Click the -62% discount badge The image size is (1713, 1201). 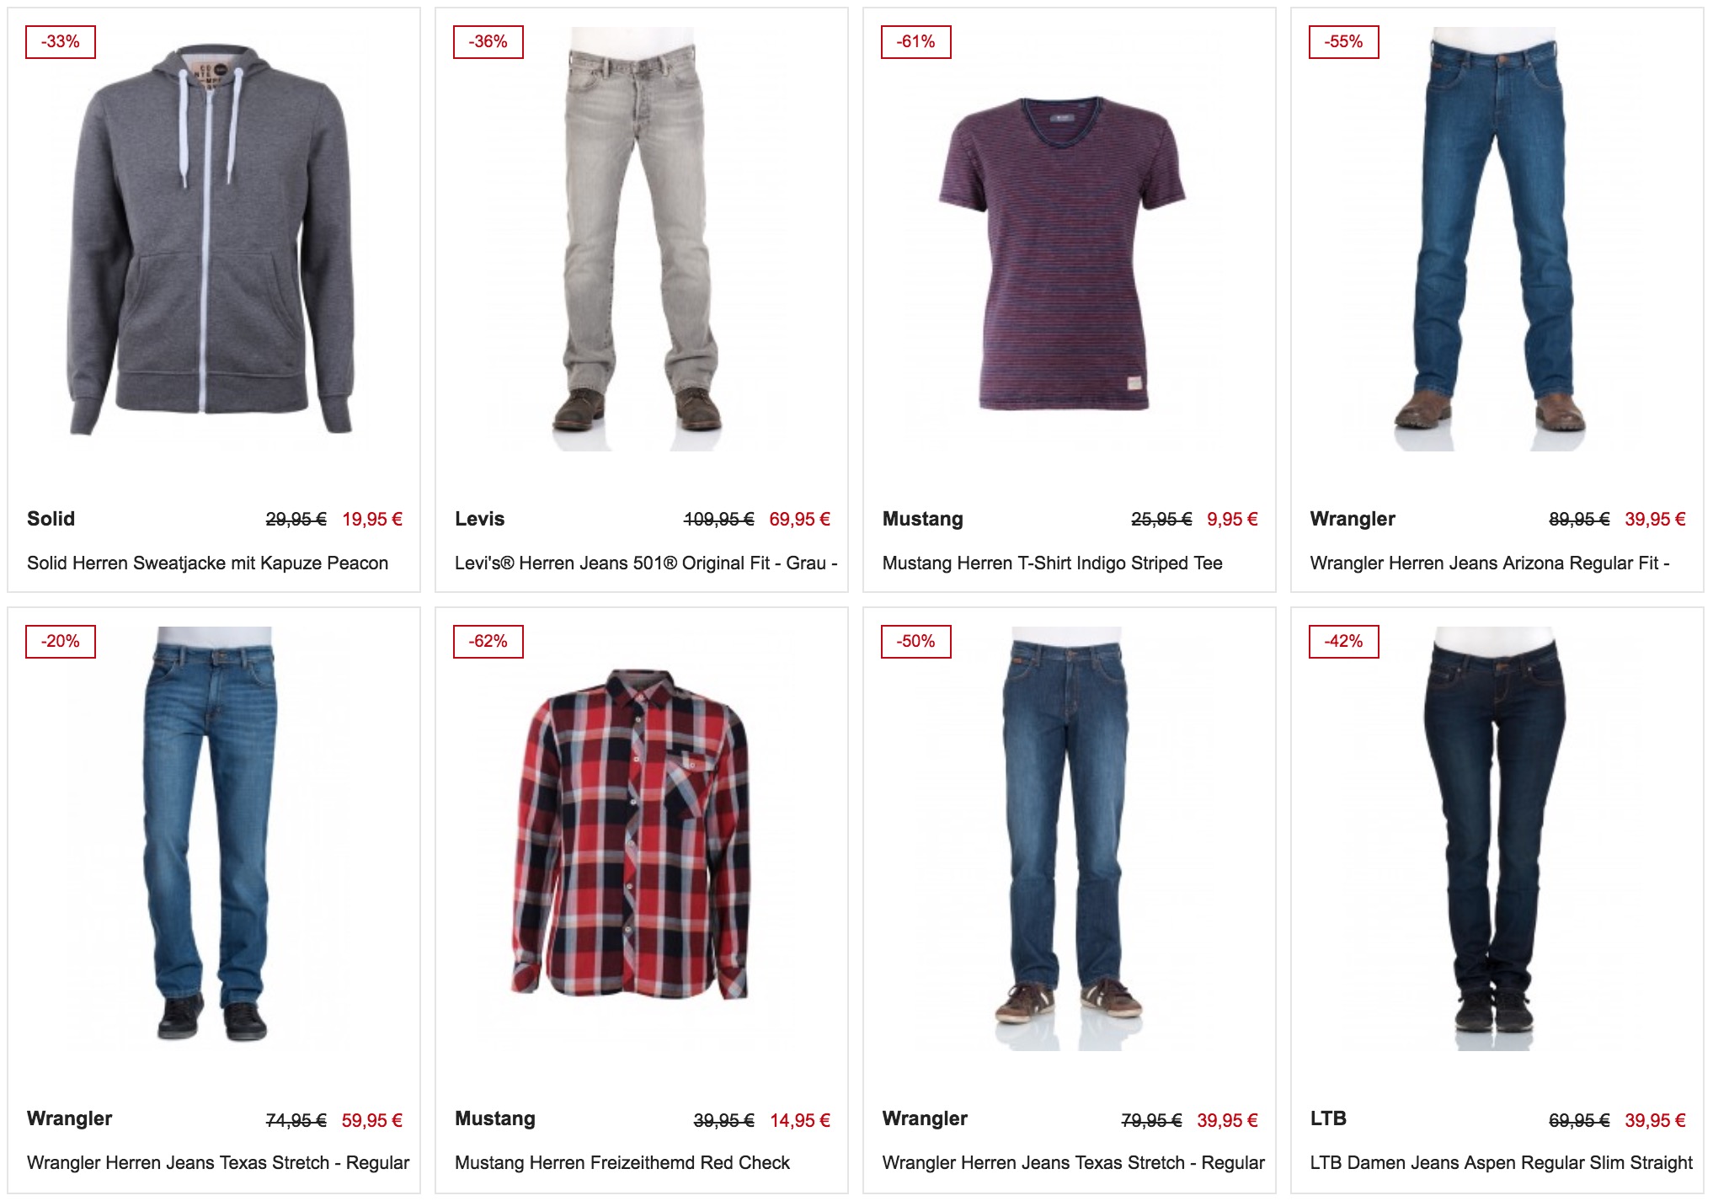[x=488, y=642]
